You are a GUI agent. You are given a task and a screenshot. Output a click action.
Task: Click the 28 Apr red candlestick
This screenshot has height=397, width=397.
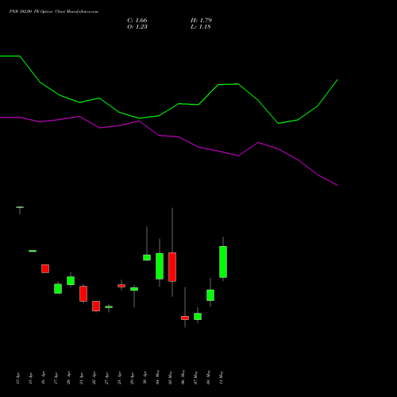121,286
